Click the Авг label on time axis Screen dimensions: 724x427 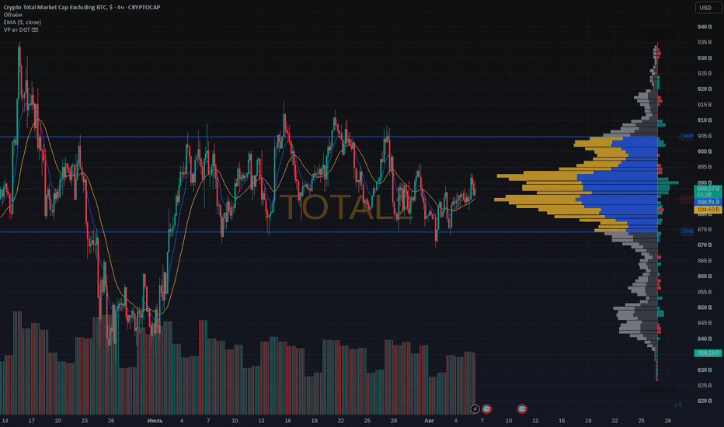pos(429,421)
